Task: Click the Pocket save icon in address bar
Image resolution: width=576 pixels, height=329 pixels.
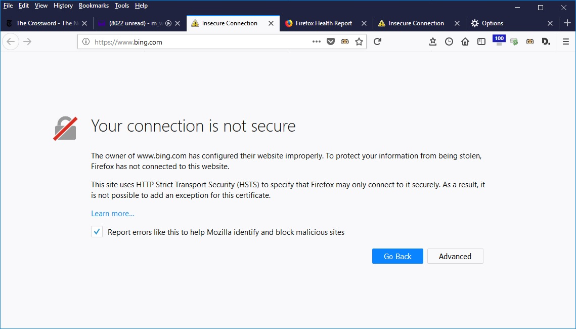Action: click(x=331, y=42)
